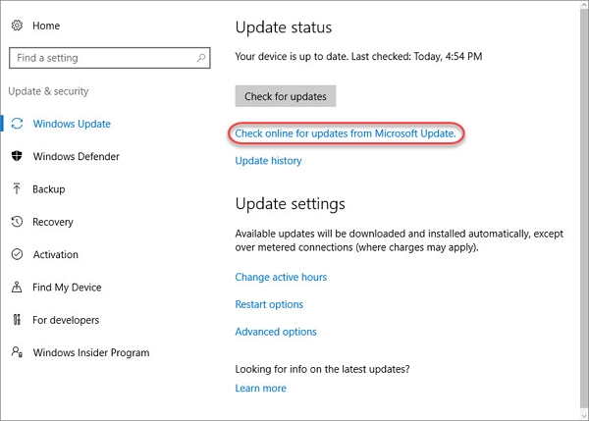
Task: Select Windows Defender in the sidebar
Action: tap(78, 156)
